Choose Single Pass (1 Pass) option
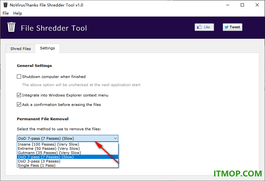This screenshot has width=265, height=181. (67, 165)
